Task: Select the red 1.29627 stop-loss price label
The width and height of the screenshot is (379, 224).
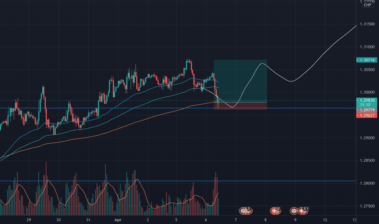Action: tap(367, 115)
